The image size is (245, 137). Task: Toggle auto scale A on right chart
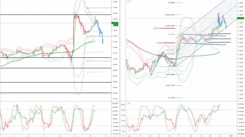[241, 136]
